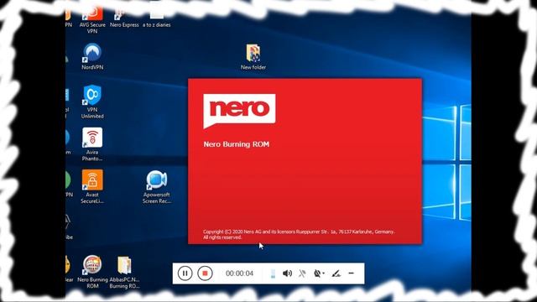Viewport: 537px width, 302px height.
Task: Select the VPN Unlimited desktop icon
Action: [x=92, y=102]
